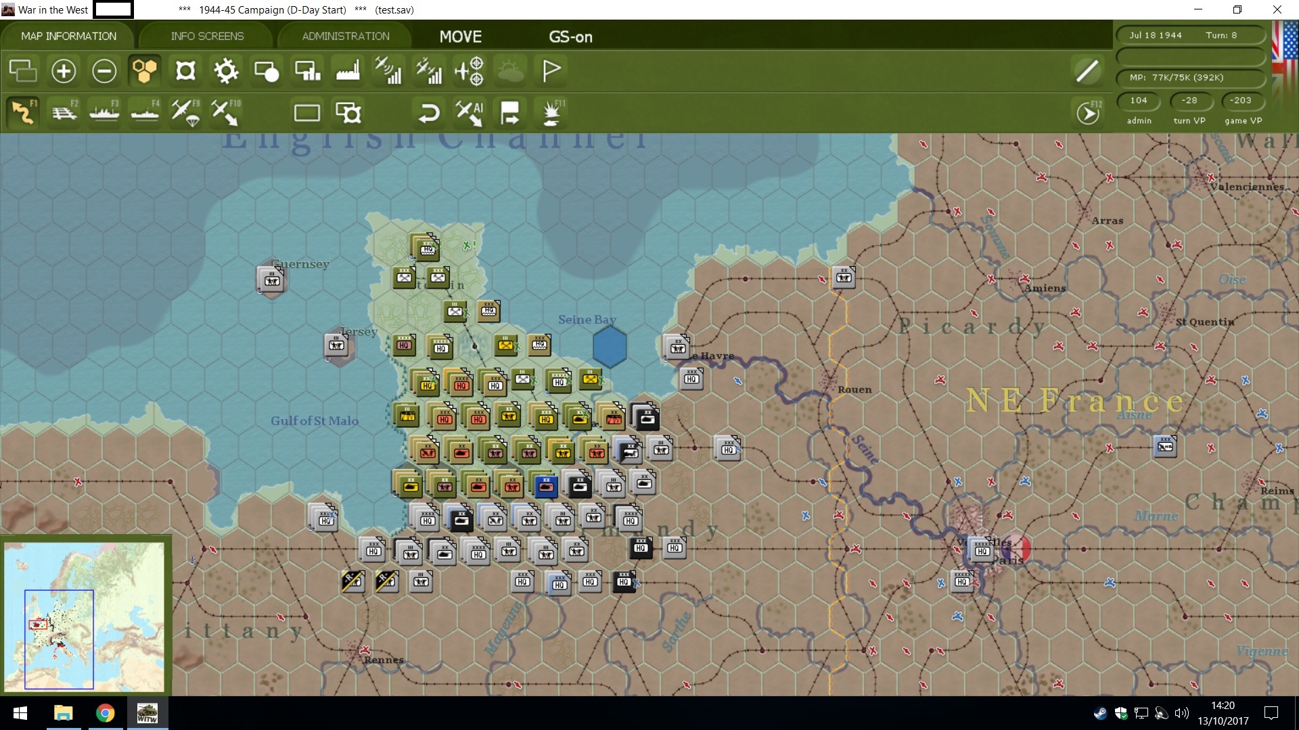Click the plane-with-crosshairs toolbar icon
The width and height of the screenshot is (1299, 730).
tap(470, 70)
